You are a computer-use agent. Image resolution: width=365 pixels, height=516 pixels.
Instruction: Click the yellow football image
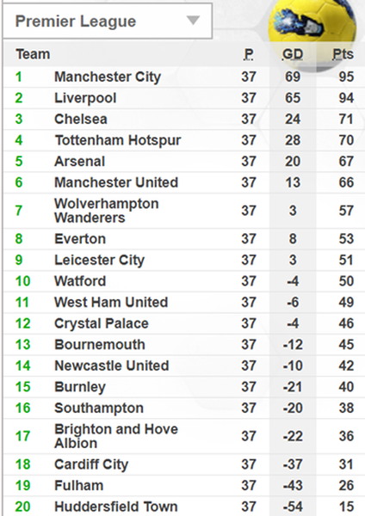click(312, 30)
